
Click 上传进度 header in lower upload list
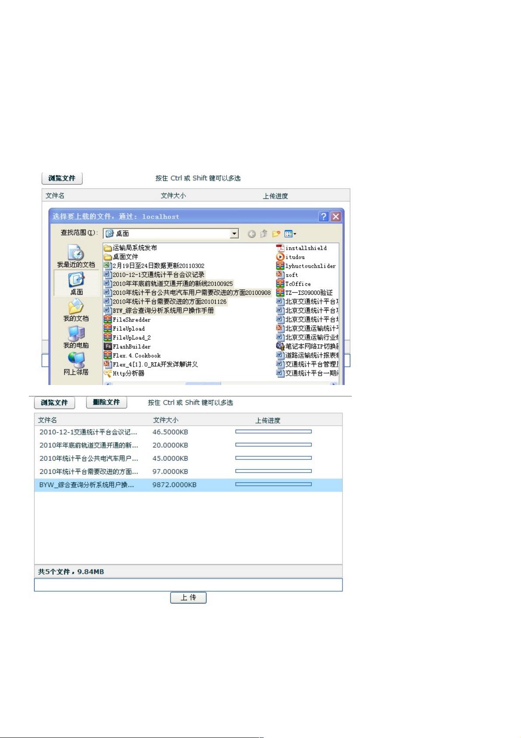(x=268, y=420)
